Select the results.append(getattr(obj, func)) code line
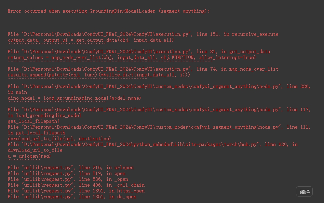 (99, 75)
